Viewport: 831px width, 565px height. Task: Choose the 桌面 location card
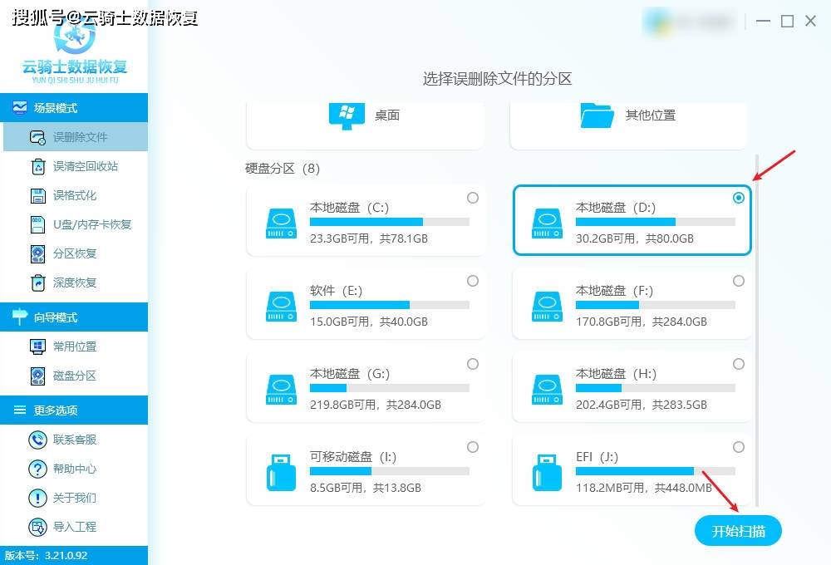pos(365,125)
